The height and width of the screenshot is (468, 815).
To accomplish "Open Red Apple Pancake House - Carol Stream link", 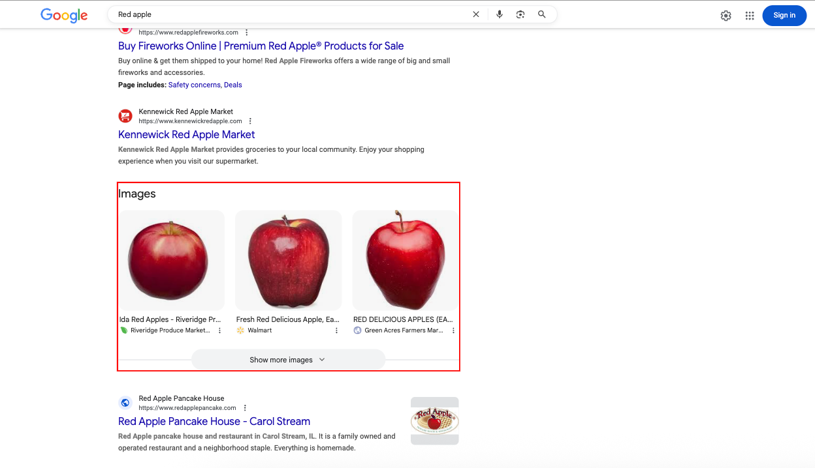I will click(x=214, y=421).
